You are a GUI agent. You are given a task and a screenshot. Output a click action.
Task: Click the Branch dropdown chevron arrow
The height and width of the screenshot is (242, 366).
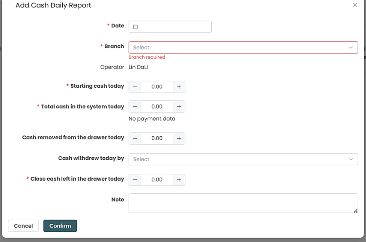tap(351, 48)
